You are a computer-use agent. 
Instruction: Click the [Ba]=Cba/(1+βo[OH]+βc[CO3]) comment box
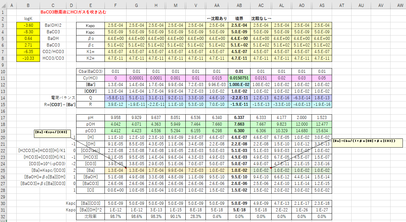367,143
